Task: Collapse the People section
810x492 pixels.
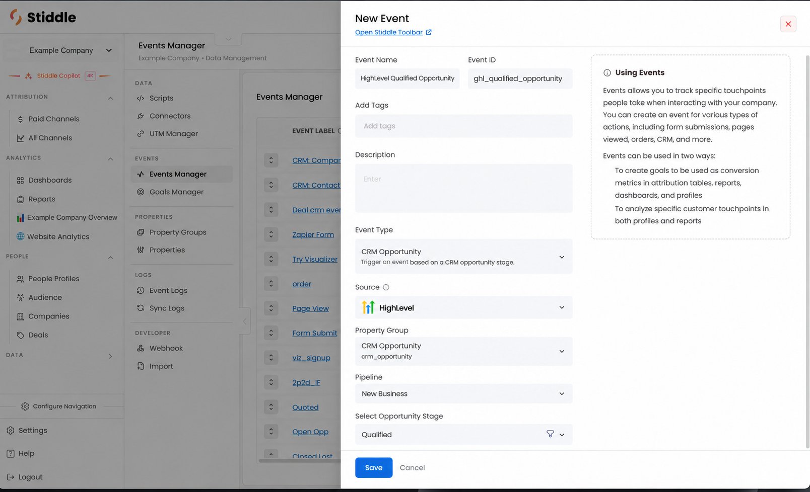Action: (x=110, y=257)
